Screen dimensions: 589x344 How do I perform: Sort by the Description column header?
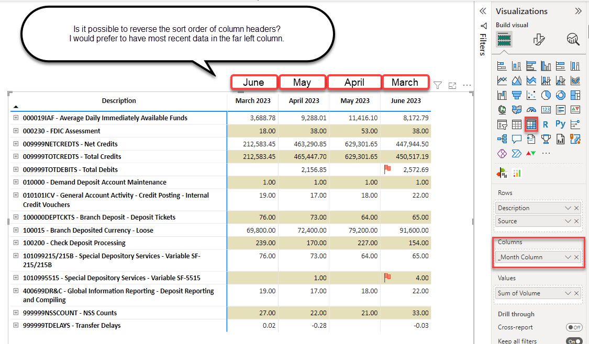point(119,100)
